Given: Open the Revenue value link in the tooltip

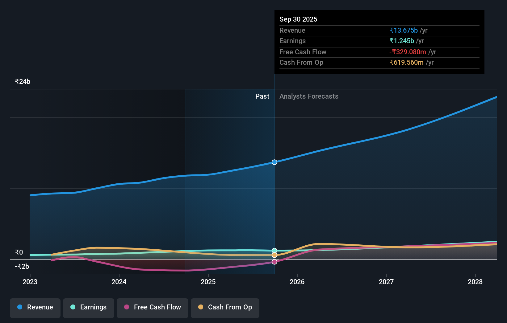Looking at the screenshot, I should click(404, 31).
